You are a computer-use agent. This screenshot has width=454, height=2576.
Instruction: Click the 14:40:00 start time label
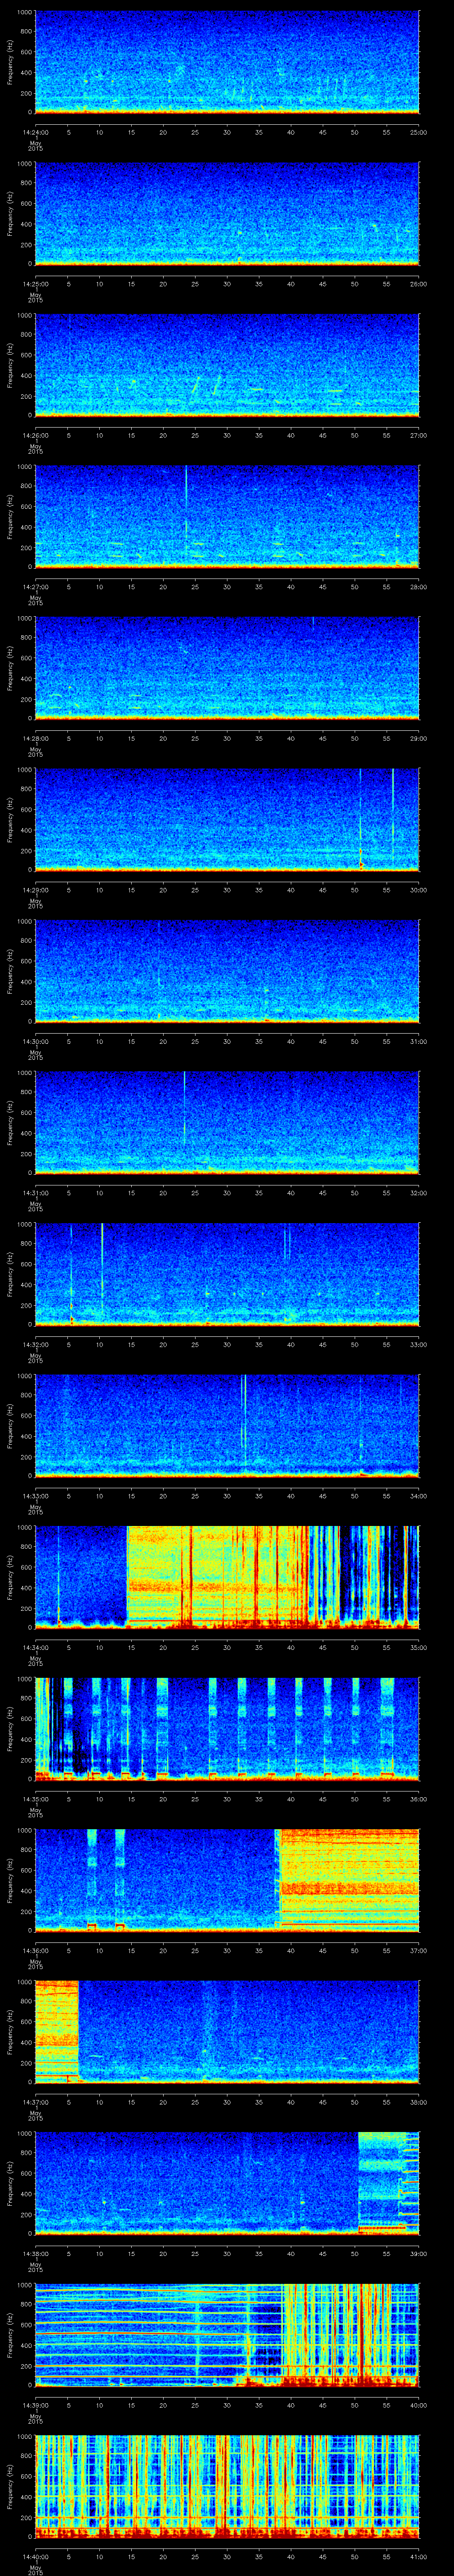tap(35, 2556)
